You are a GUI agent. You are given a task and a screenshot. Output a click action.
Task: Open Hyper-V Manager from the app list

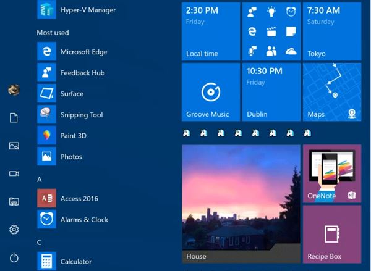click(x=76, y=10)
